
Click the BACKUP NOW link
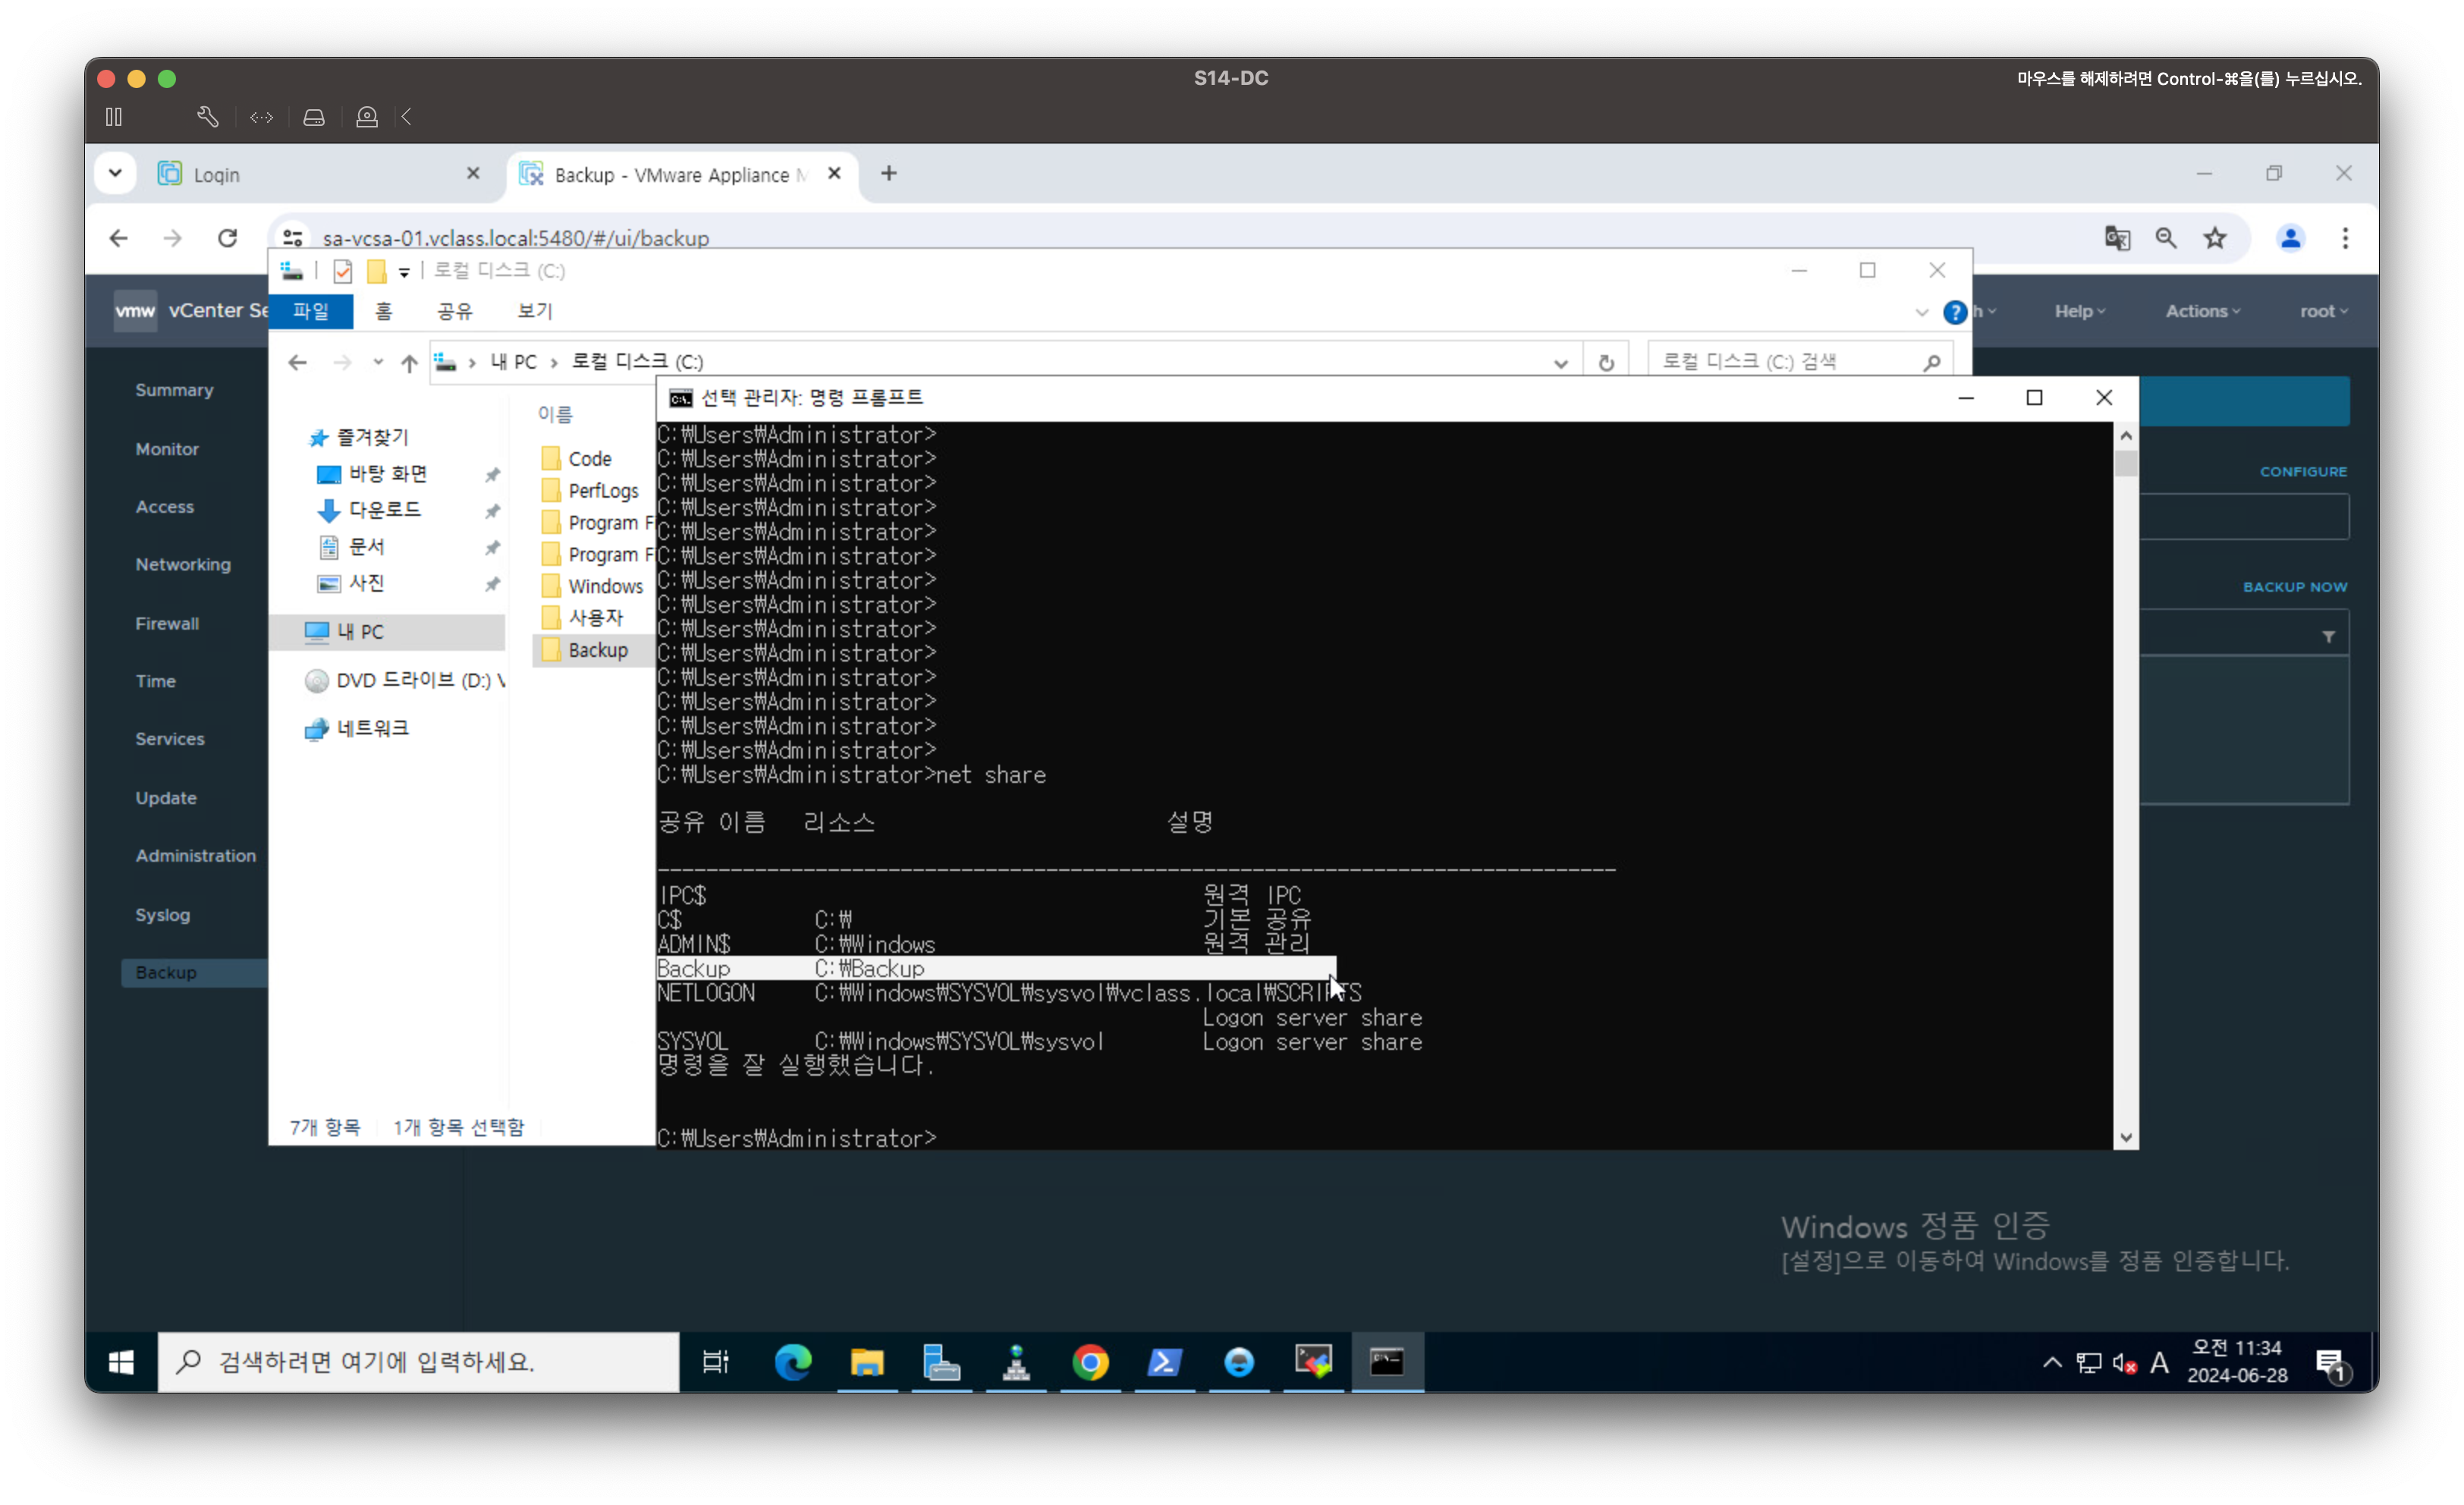click(2294, 587)
